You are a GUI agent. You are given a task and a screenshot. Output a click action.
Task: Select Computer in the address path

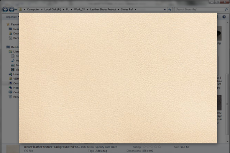(33, 9)
